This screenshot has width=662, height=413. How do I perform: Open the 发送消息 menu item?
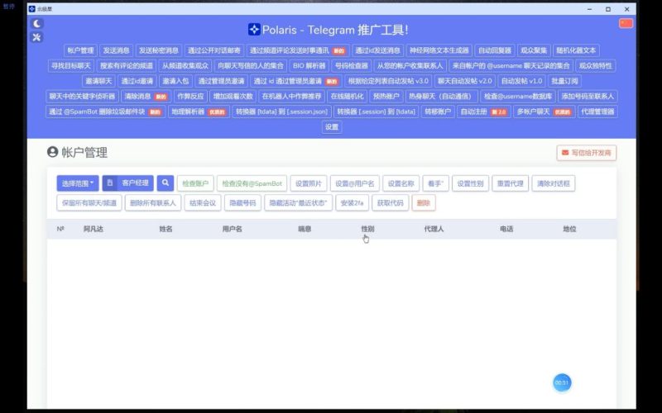pos(116,50)
